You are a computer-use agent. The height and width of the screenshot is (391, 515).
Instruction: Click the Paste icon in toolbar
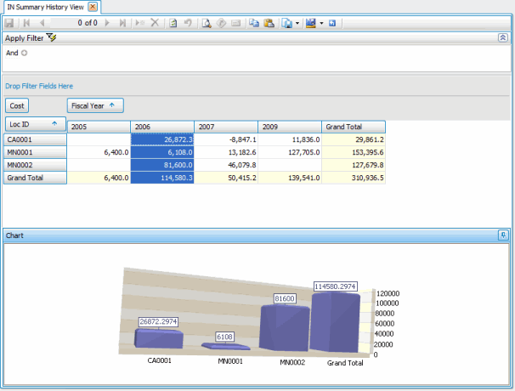[269, 23]
